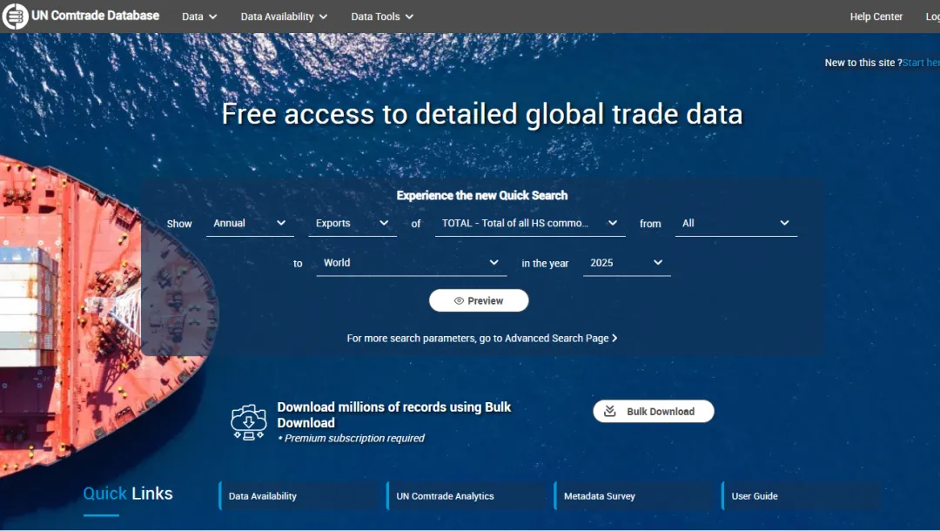
Task: Click the Bulk Download button
Action: [654, 411]
